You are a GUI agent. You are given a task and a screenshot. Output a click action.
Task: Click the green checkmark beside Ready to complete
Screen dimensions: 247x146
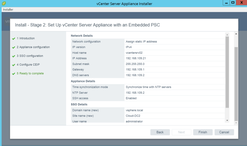point(14,74)
